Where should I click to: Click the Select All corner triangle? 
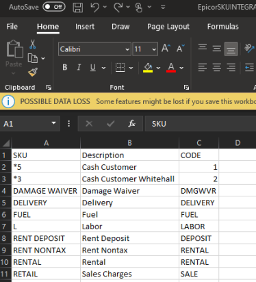pyautogui.click(x=6, y=143)
